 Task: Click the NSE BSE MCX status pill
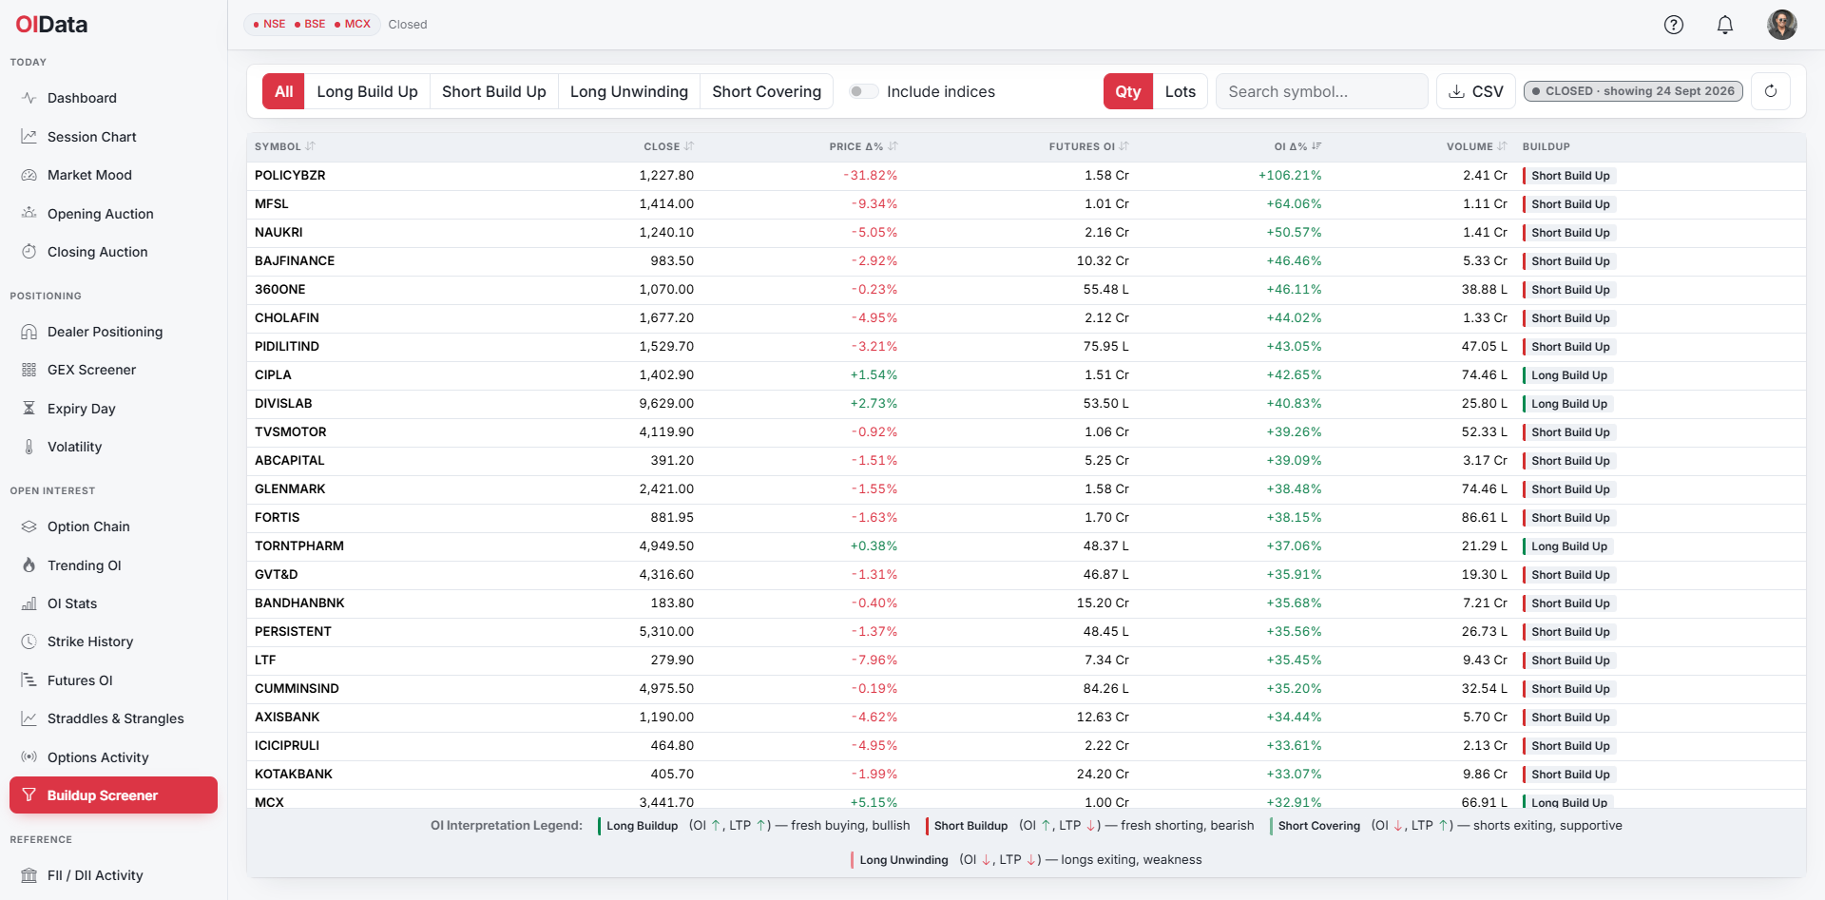[312, 24]
